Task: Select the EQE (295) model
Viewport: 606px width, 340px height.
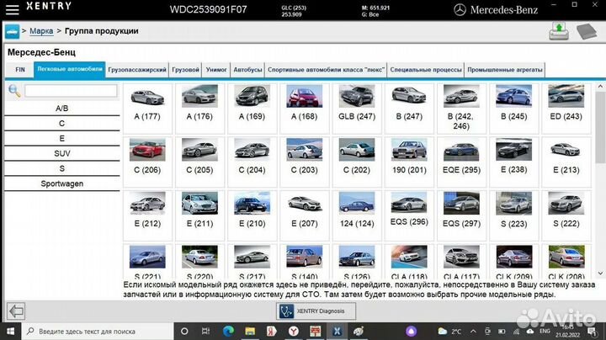Action: [x=461, y=162]
